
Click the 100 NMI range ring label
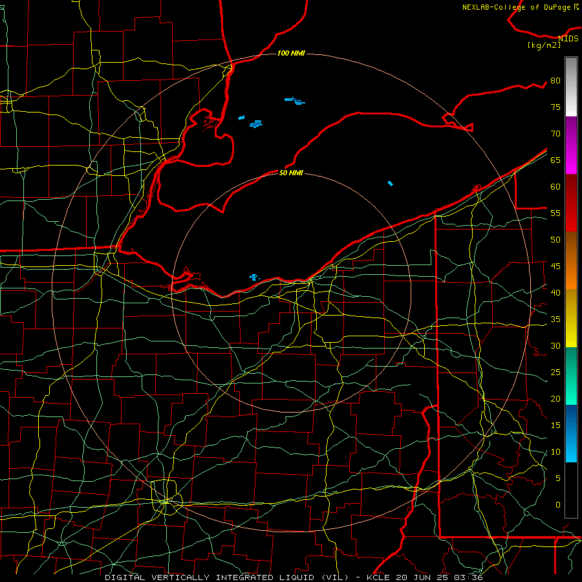pyautogui.click(x=291, y=54)
